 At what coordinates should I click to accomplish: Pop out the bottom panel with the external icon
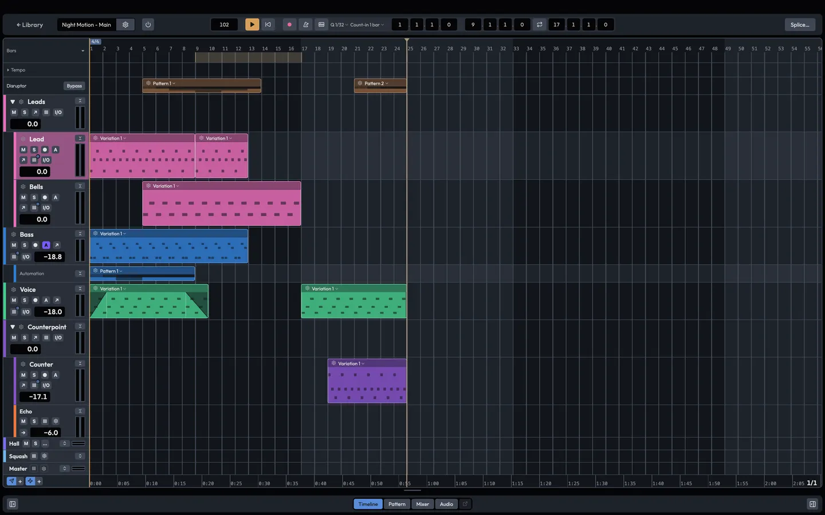pos(465,504)
